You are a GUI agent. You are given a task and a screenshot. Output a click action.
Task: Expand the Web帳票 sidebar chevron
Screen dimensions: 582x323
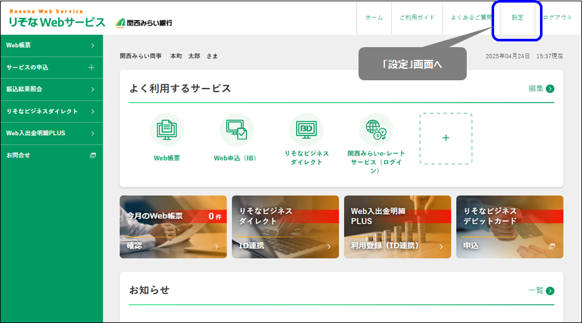93,45
